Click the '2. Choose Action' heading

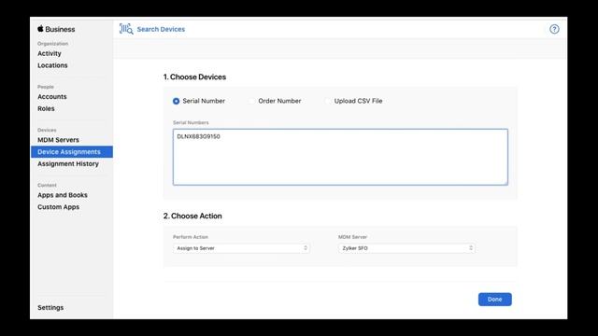pos(192,216)
